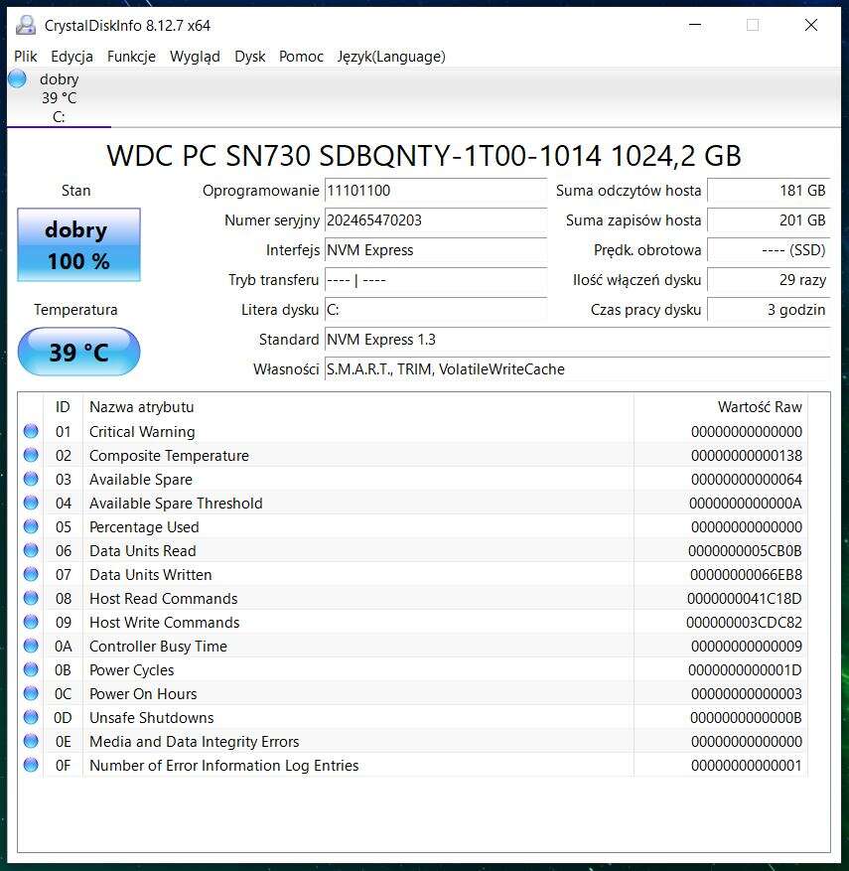The height and width of the screenshot is (871, 849).
Task: Click status icon next to Data Units Written
Action: pos(31,574)
